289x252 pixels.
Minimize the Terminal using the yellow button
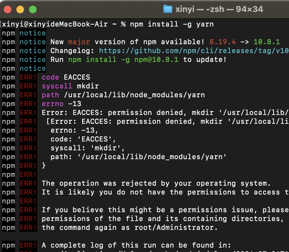20,9
